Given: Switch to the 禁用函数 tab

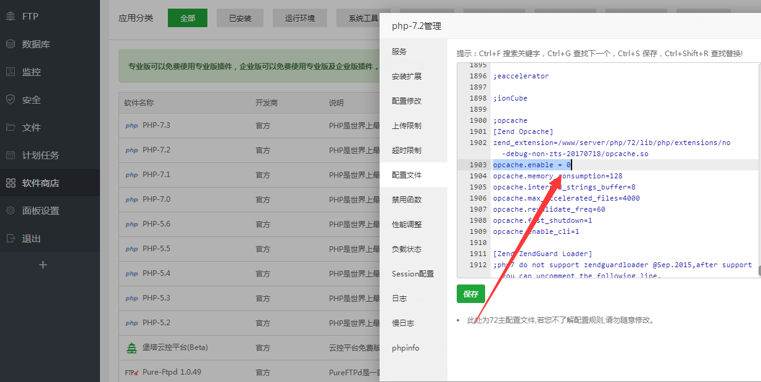Looking at the screenshot, I should tap(406, 200).
